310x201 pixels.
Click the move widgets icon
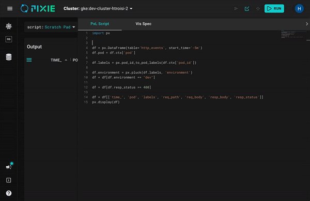click(x=258, y=8)
